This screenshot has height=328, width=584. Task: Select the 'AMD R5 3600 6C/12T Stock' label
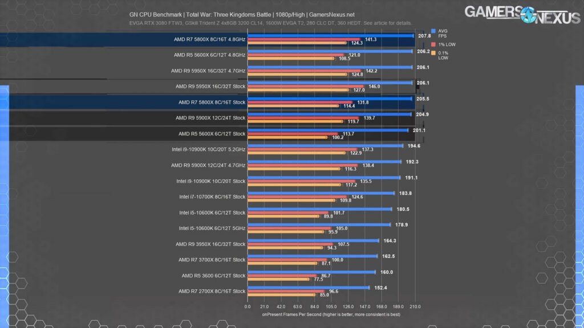[x=213, y=276]
